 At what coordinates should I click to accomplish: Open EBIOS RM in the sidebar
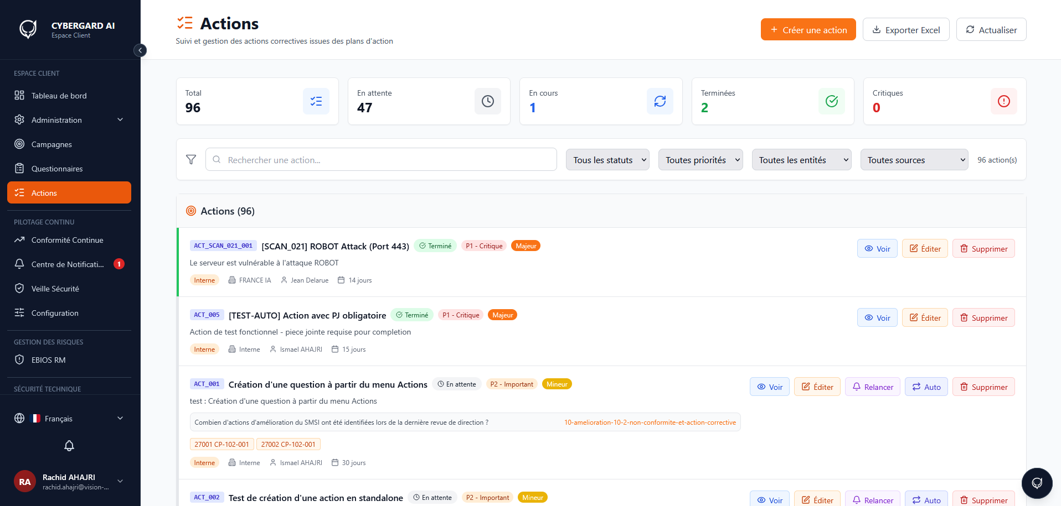point(69,360)
